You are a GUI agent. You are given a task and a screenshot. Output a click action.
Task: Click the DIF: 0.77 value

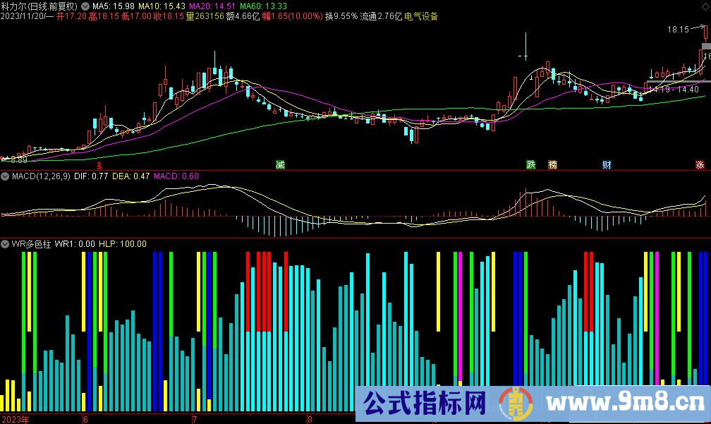point(91,176)
